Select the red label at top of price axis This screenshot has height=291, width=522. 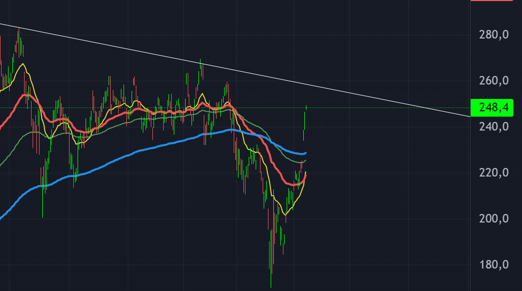(x=492, y=1)
